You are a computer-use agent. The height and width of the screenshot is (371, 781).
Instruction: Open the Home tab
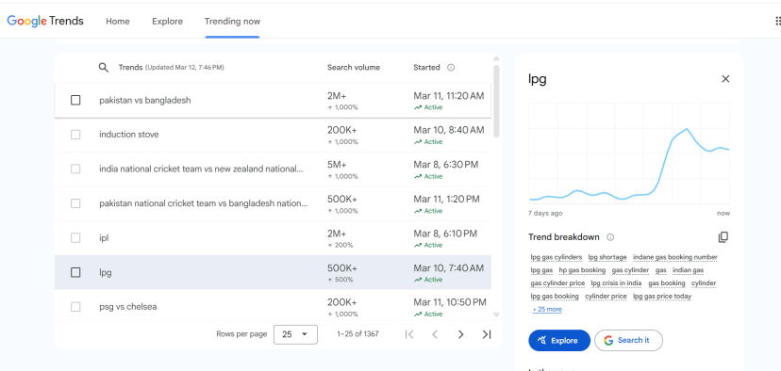(x=118, y=22)
